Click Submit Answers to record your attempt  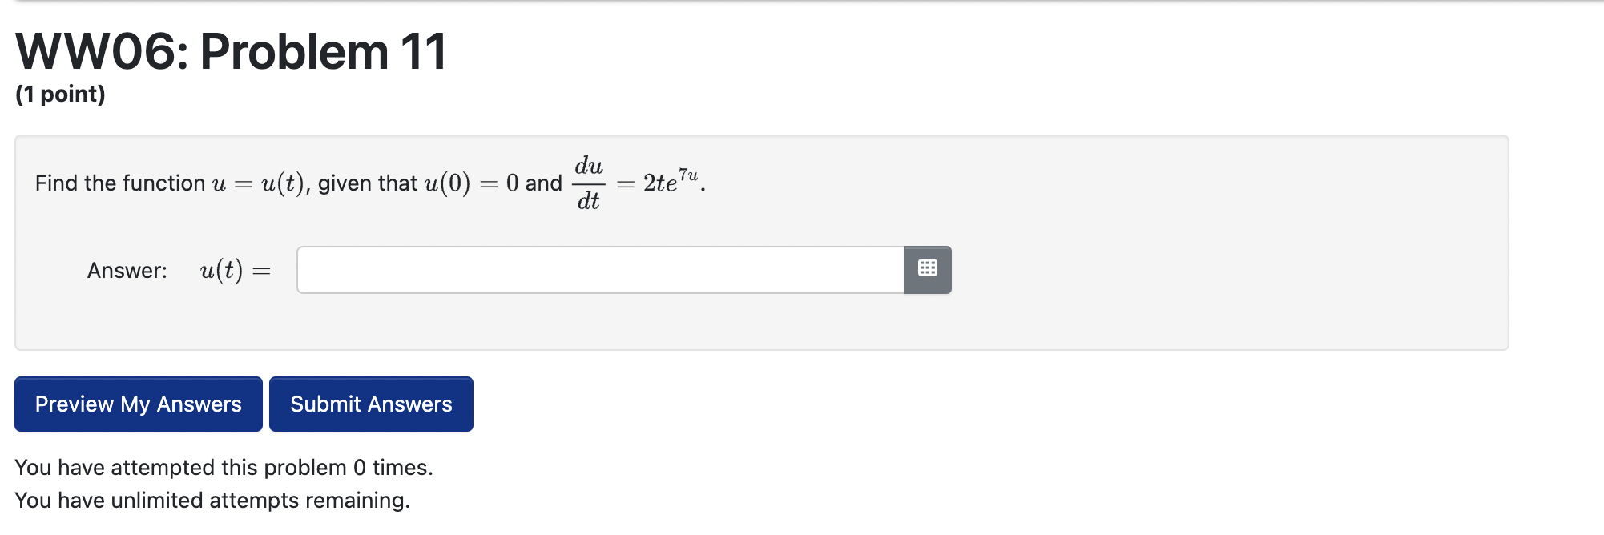pyautogui.click(x=371, y=404)
